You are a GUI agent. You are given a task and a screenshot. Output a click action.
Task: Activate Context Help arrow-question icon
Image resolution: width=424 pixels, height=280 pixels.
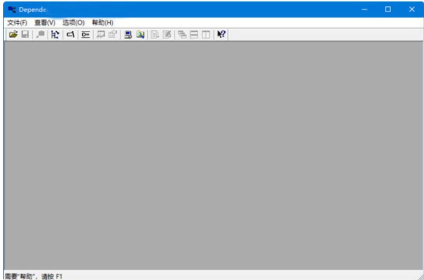pos(222,34)
